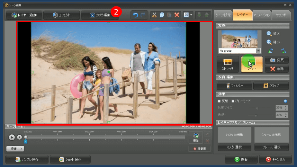The image size is (297, 167).
Task: Open the No group dropdown
Action: tap(258, 51)
